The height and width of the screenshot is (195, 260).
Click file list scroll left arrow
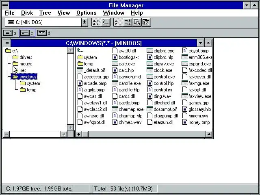[79, 134]
